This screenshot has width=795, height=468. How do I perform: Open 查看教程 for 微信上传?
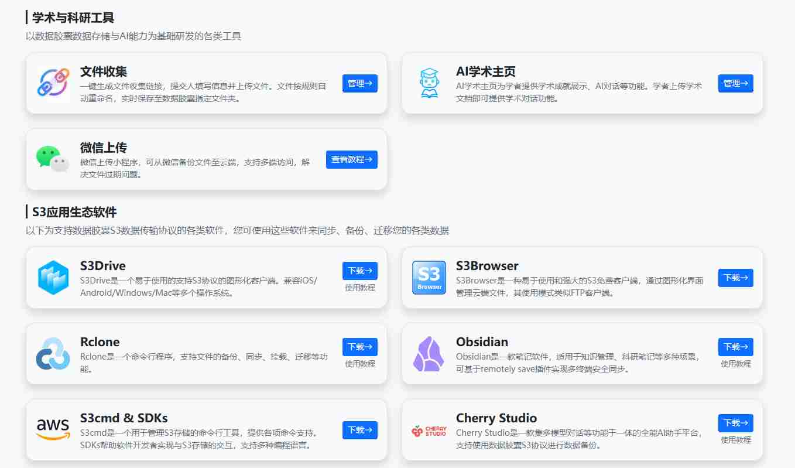click(351, 159)
